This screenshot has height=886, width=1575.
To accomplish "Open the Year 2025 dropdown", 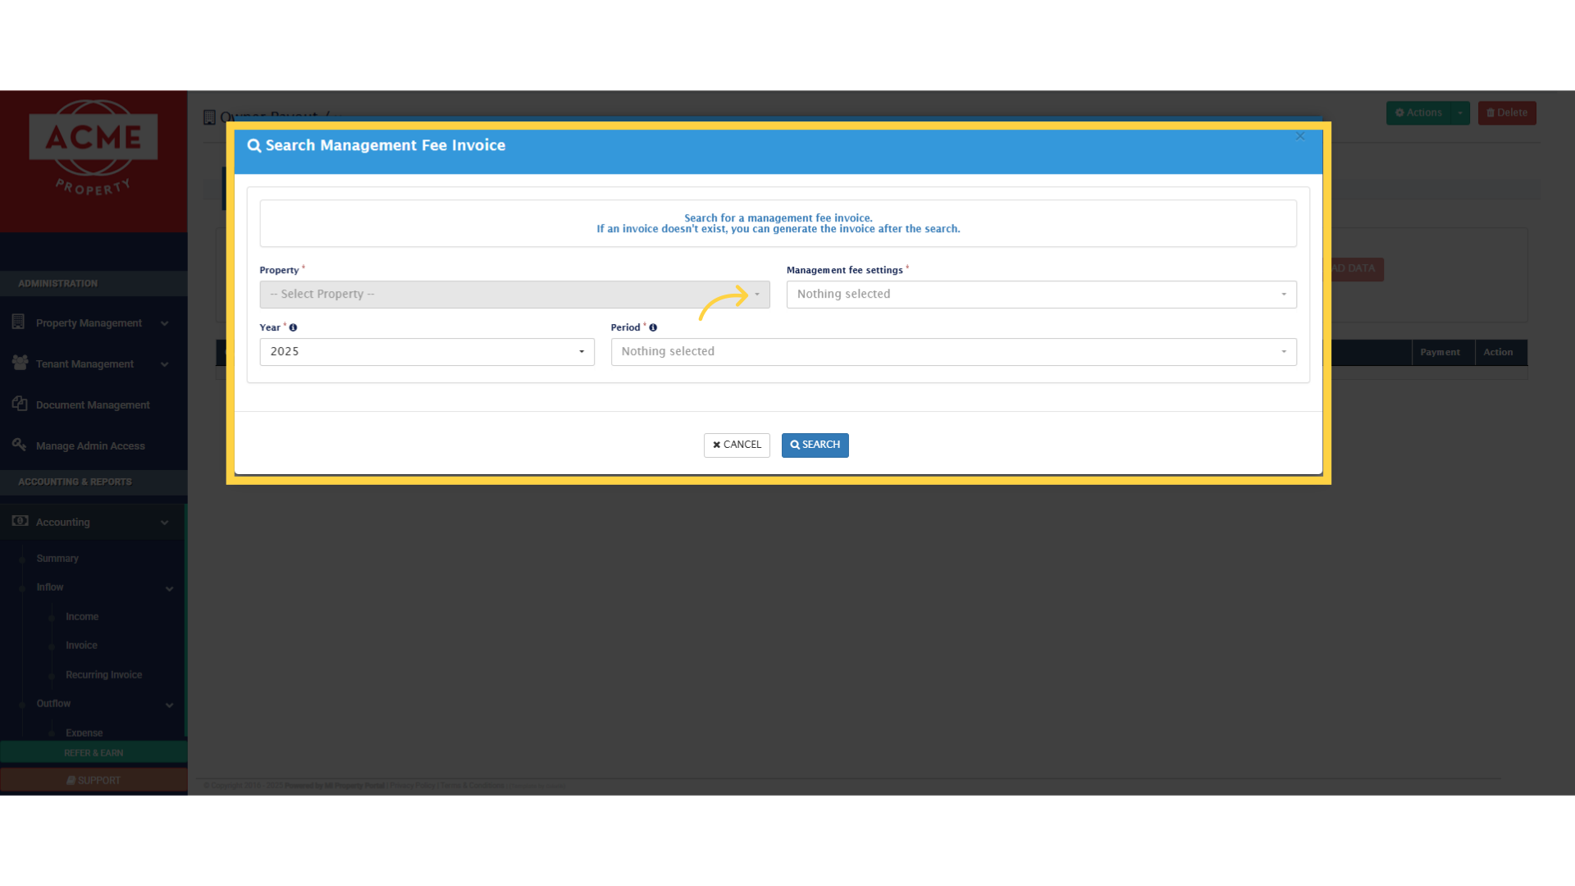I will tap(427, 352).
